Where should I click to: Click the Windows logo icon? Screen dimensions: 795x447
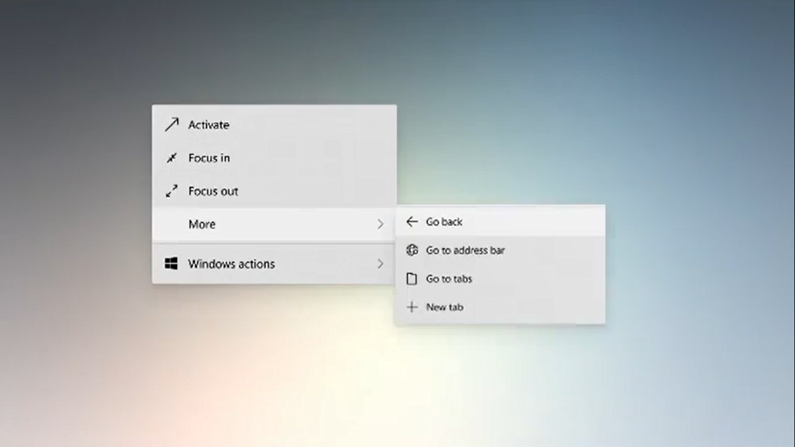click(x=171, y=264)
